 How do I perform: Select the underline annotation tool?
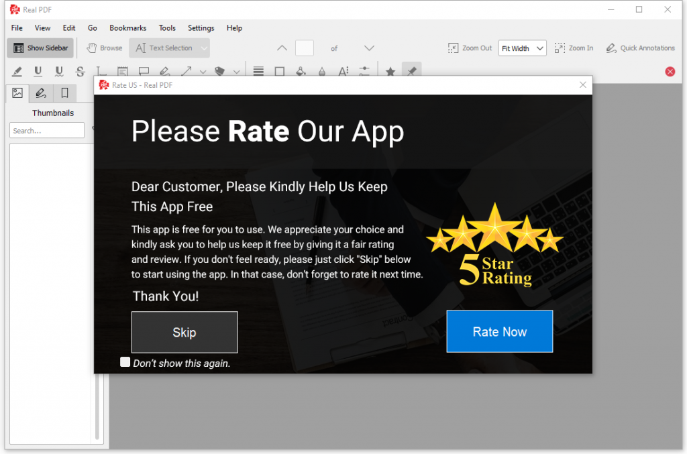[38, 72]
